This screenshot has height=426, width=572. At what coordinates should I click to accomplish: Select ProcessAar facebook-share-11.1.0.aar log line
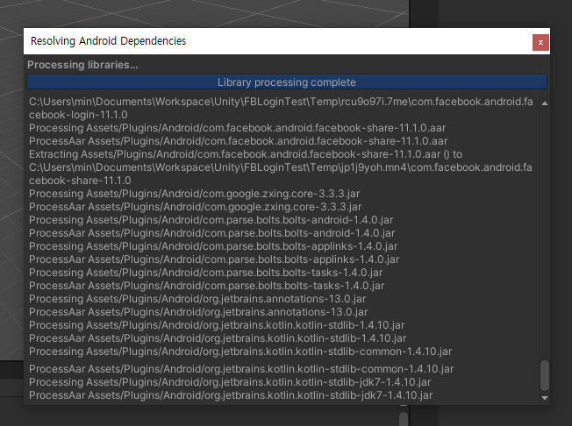[239, 141]
